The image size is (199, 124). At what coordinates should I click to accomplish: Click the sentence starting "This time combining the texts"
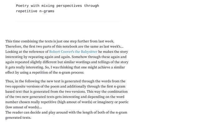pyautogui.click(x=60, y=41)
